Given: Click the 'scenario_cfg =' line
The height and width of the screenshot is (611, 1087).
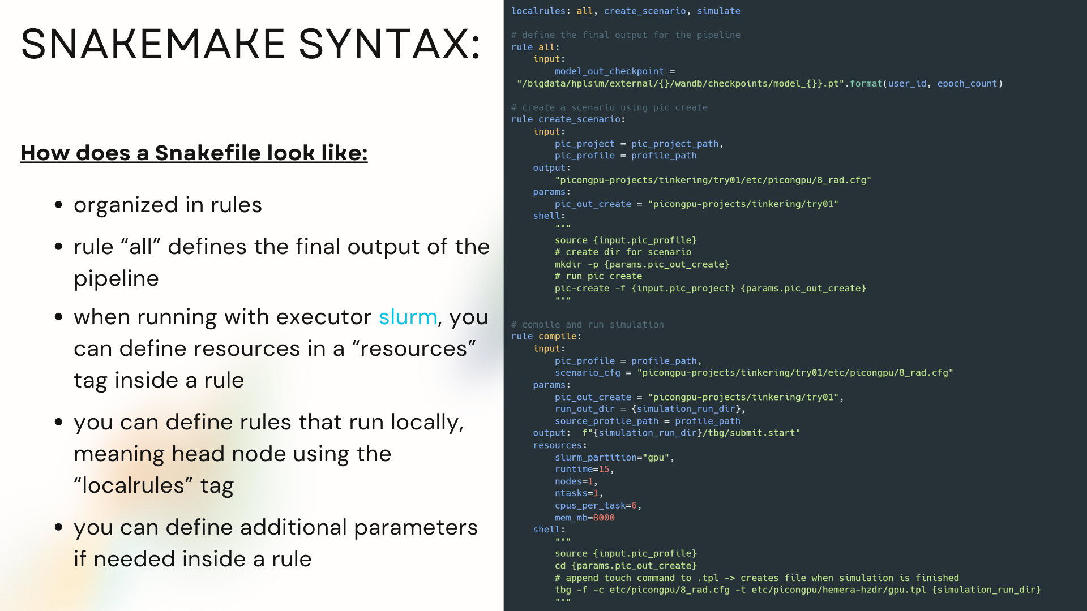Looking at the screenshot, I should 754,373.
